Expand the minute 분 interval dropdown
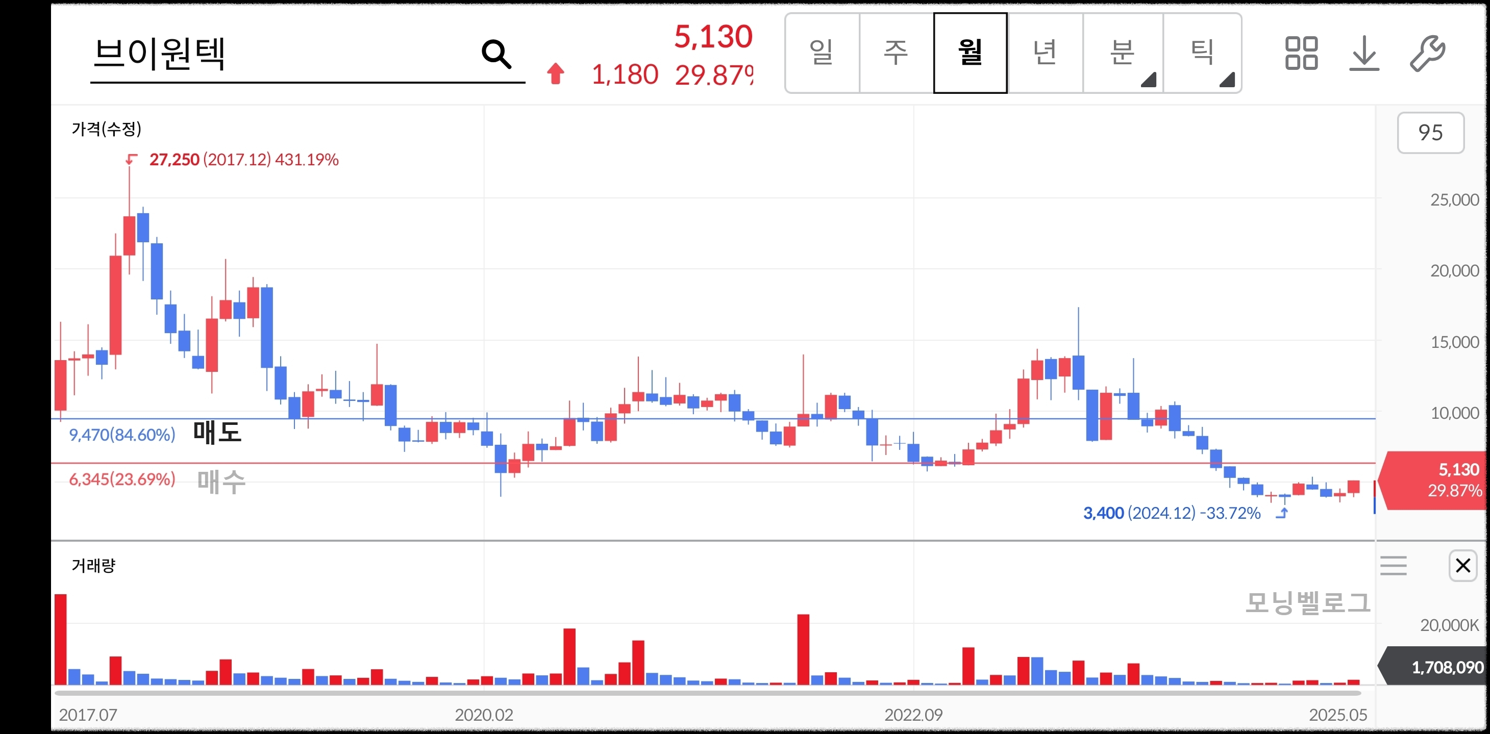This screenshot has width=1490, height=734. 1123,53
